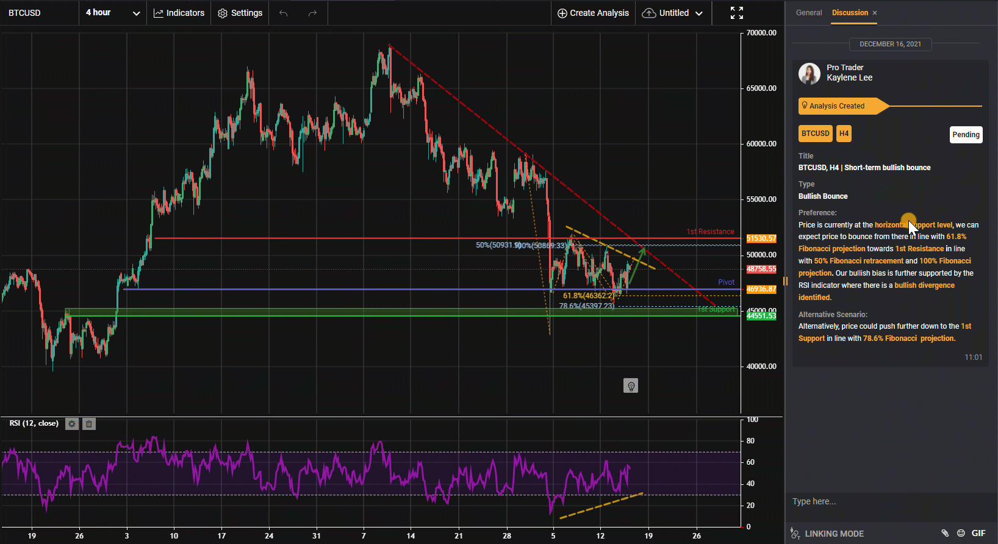Open the Indicators menu
This screenshot has width=998, height=544.
[x=179, y=13]
